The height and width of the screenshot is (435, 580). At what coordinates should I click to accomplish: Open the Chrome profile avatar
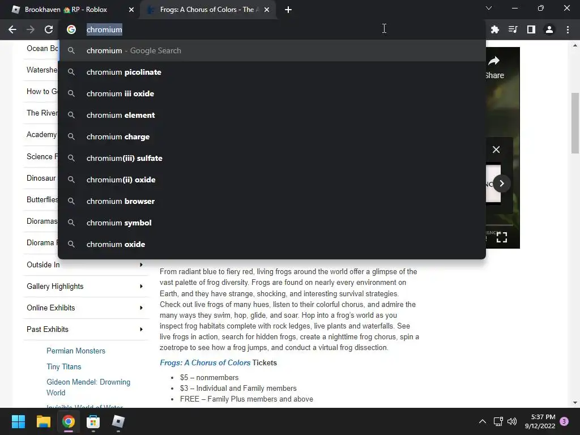tap(549, 29)
